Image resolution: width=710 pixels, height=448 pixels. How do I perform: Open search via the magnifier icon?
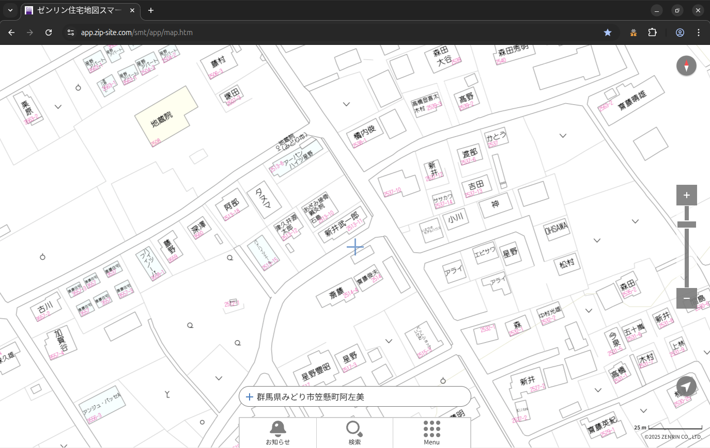pyautogui.click(x=354, y=432)
